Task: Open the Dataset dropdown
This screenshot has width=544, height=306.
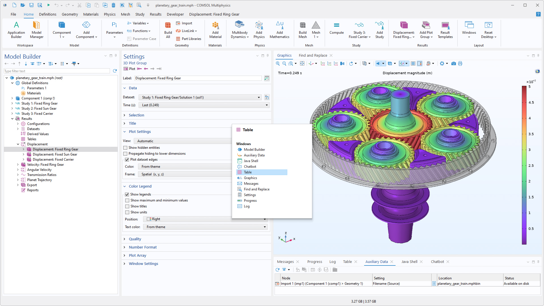Action: [x=200, y=97]
